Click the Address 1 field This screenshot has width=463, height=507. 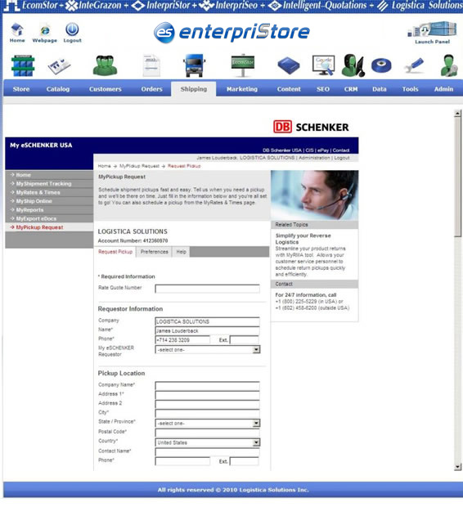[x=208, y=395]
